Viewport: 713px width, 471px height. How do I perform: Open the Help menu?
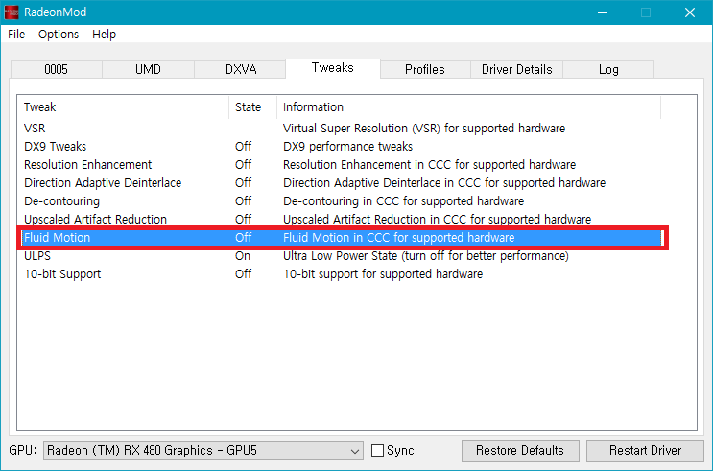[104, 35]
